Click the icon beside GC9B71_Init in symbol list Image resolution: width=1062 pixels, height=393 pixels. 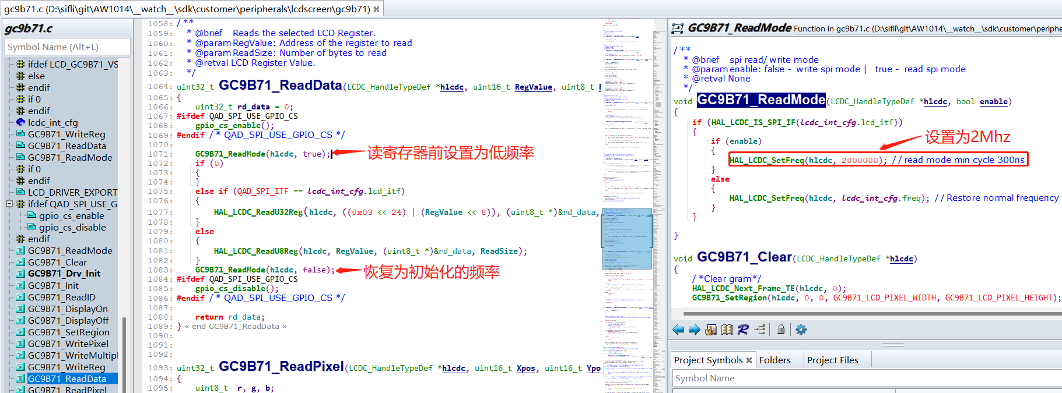tap(20, 285)
